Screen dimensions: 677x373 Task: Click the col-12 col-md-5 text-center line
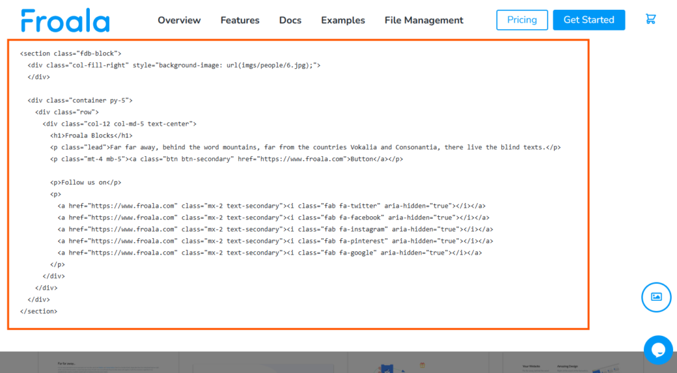pyautogui.click(x=120, y=124)
